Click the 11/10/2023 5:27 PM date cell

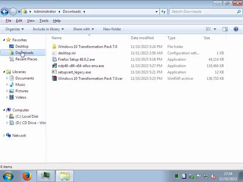(x=146, y=66)
